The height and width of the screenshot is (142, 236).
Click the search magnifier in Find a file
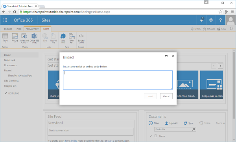[x=194, y=129]
